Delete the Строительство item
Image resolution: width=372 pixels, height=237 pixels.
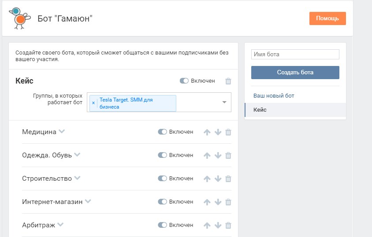(x=228, y=179)
